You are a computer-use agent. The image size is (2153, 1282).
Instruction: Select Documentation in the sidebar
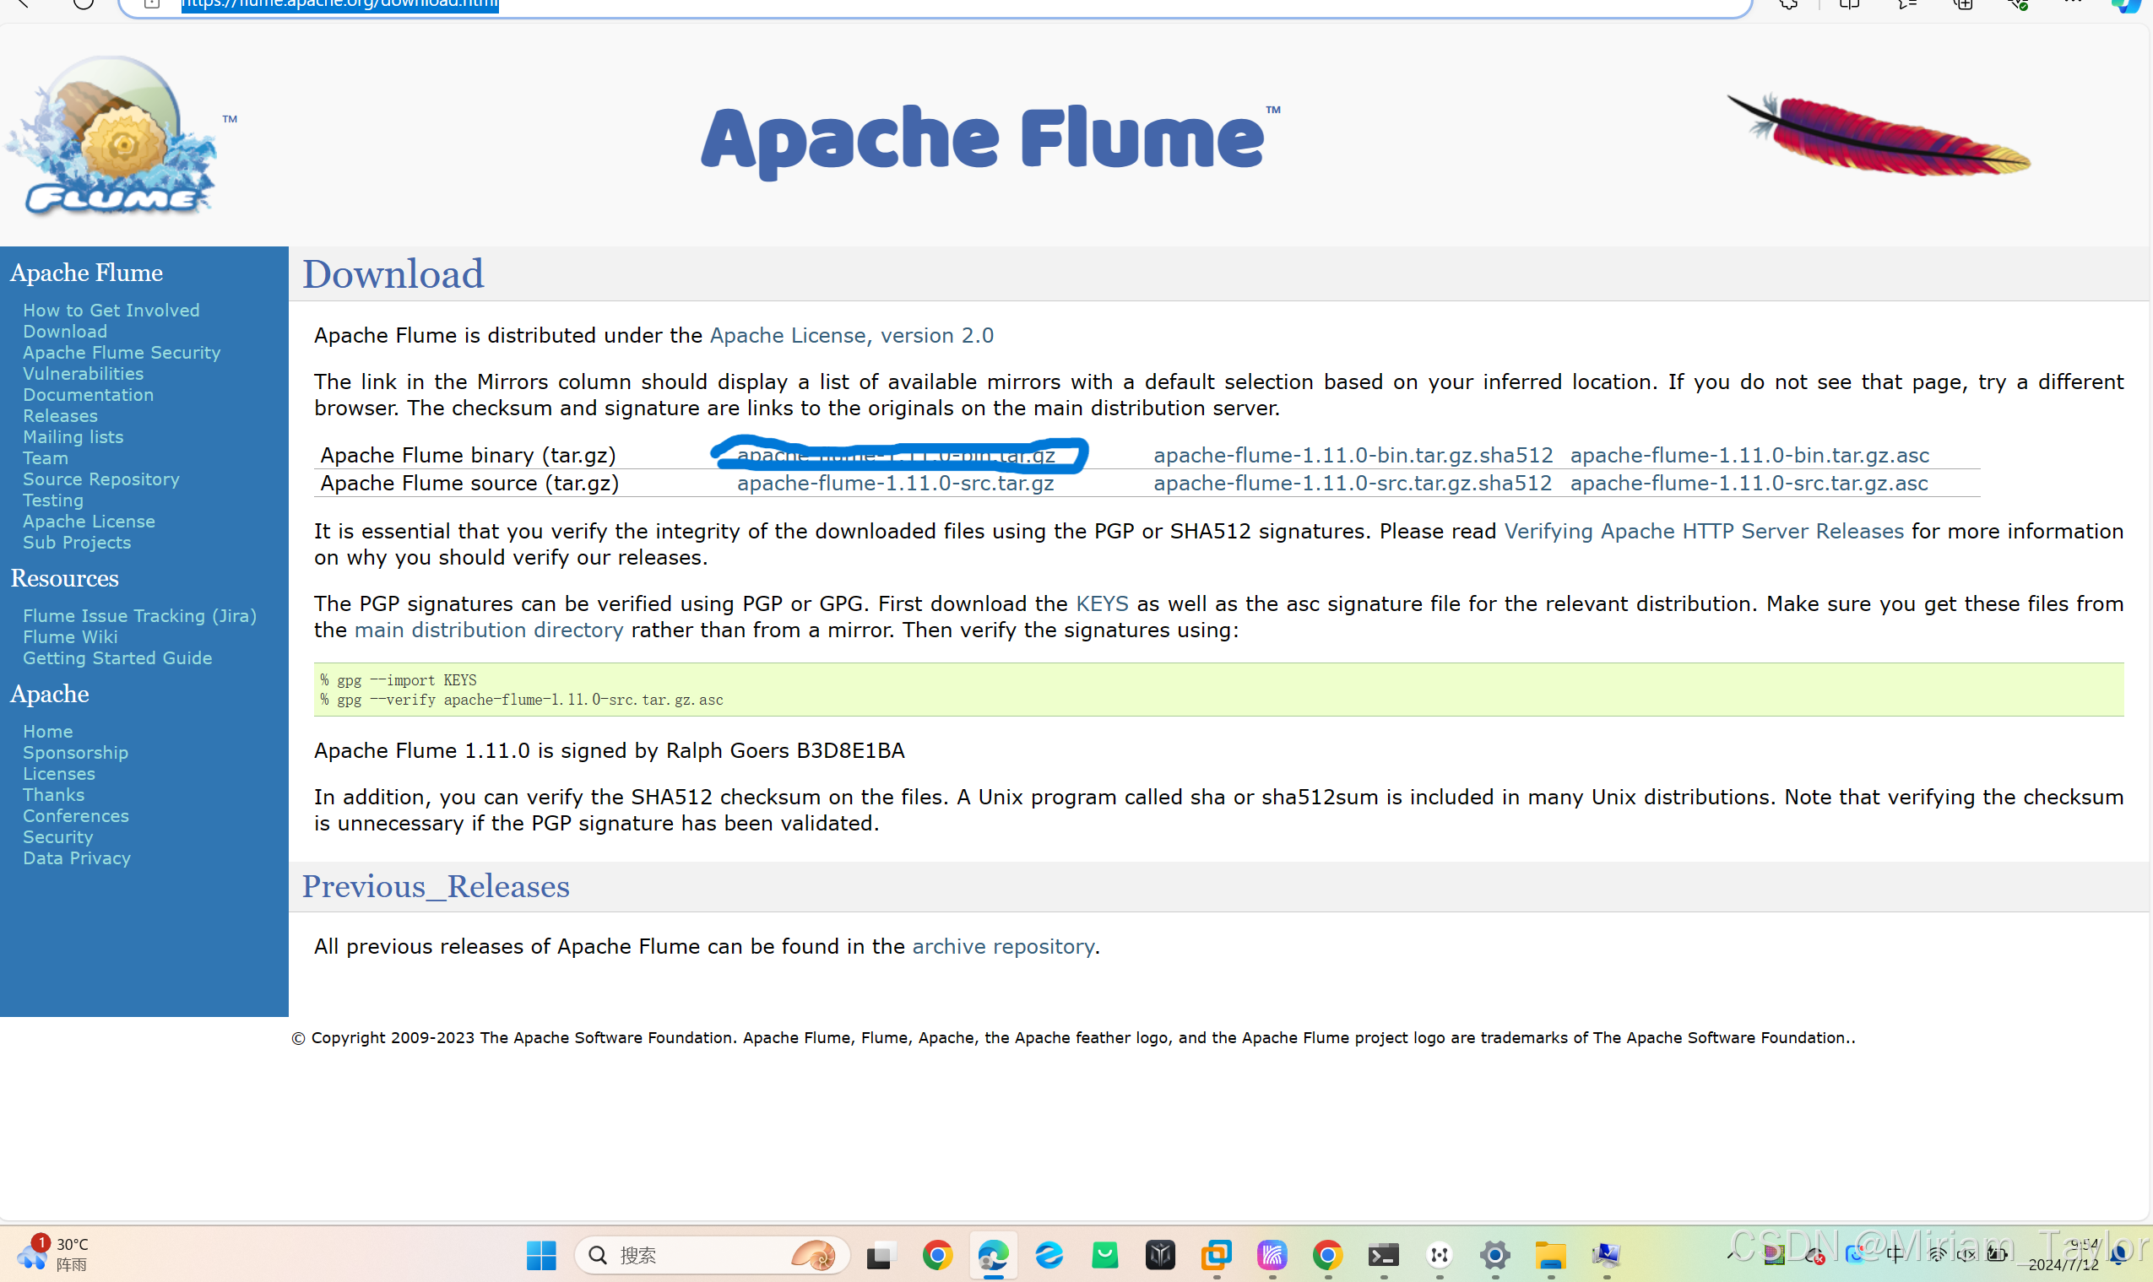tap(87, 395)
